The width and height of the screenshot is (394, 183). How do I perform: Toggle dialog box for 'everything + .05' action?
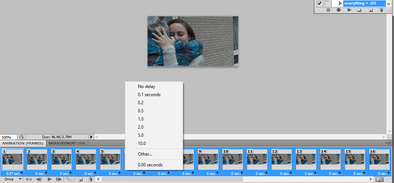click(327, 3)
